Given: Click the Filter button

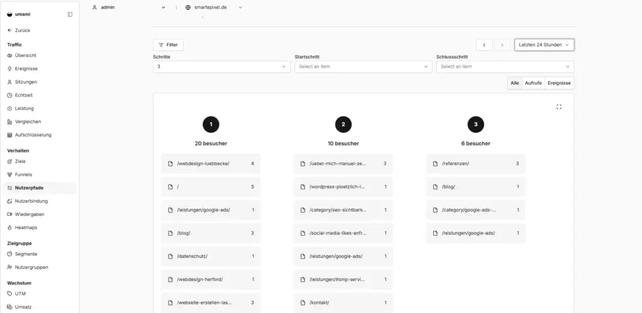Looking at the screenshot, I should tap(168, 45).
